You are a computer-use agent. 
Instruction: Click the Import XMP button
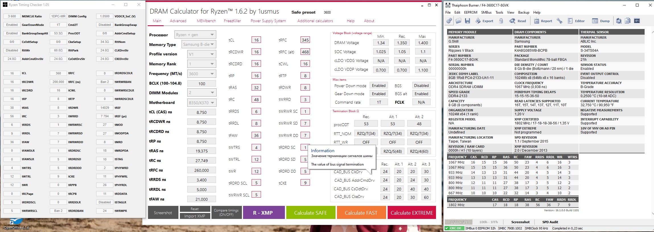195,216
